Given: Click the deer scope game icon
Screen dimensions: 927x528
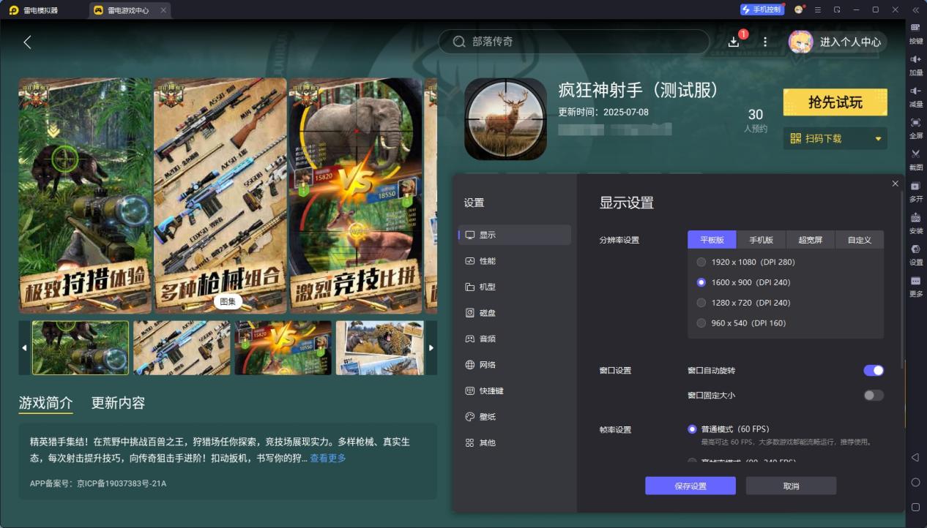Looking at the screenshot, I should 505,119.
